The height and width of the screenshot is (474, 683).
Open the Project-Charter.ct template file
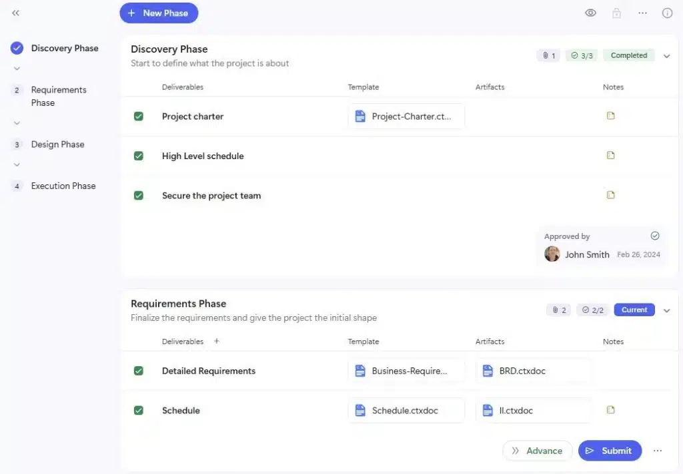tap(406, 115)
